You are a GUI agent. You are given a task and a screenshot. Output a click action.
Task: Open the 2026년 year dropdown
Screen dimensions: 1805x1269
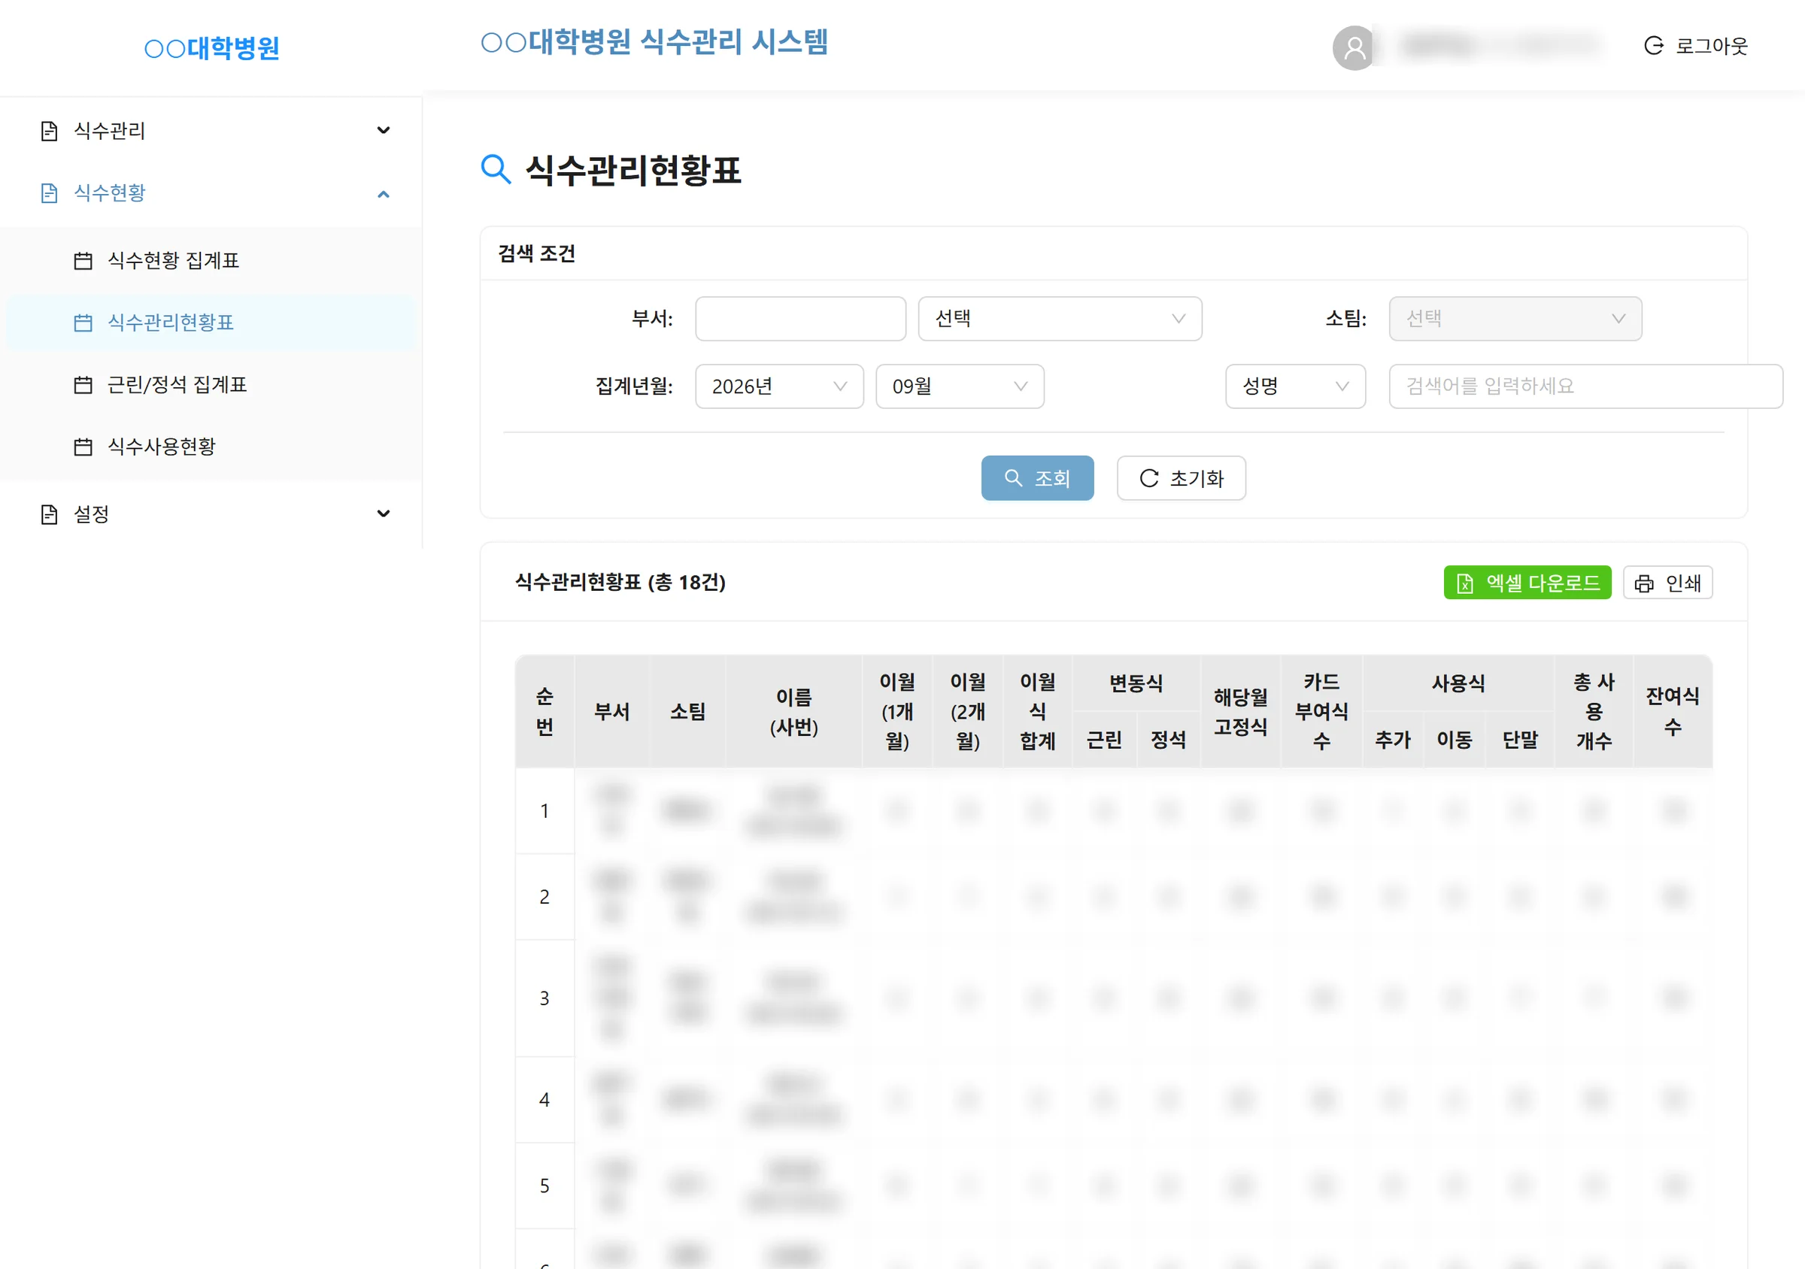point(779,386)
